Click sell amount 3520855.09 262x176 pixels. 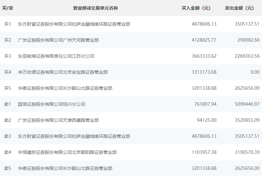click(x=247, y=120)
